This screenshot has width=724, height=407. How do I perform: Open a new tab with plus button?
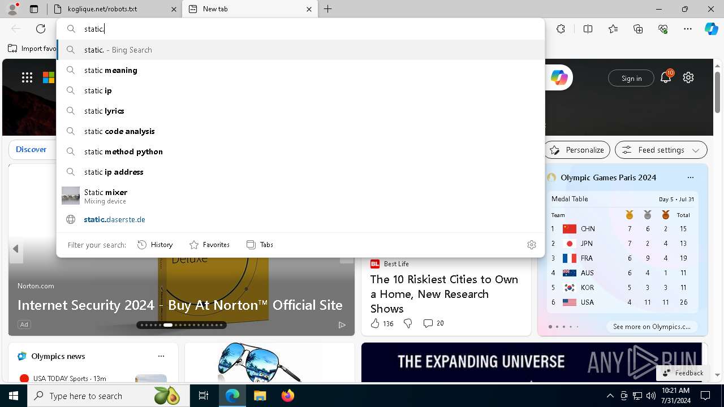point(328,9)
